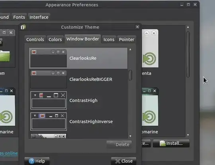Viewport: 215px width, 165px height.
Task: Click down arrow of border list scrollbar
Action: 130,136
